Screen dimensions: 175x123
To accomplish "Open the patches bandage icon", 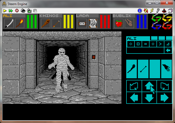I will [146, 11].
